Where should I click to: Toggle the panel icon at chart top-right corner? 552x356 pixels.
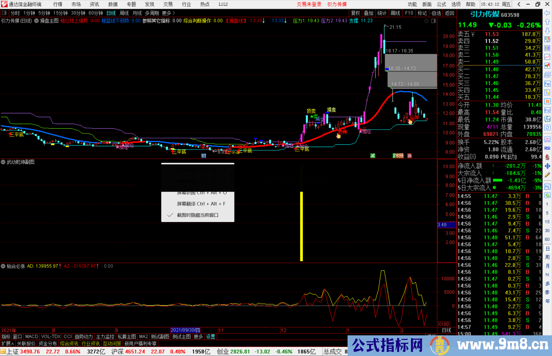433,21
